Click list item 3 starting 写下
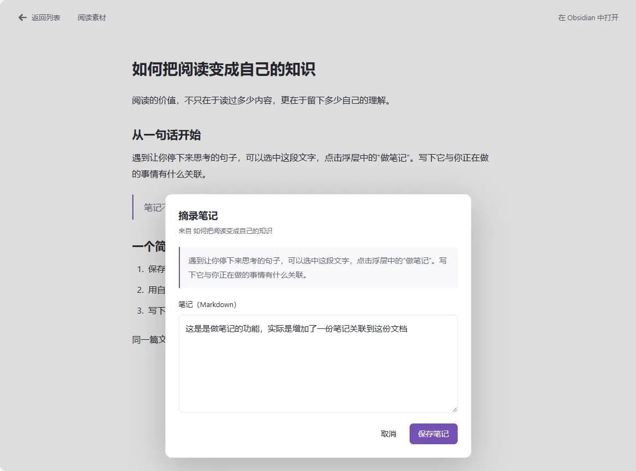 click(x=151, y=310)
